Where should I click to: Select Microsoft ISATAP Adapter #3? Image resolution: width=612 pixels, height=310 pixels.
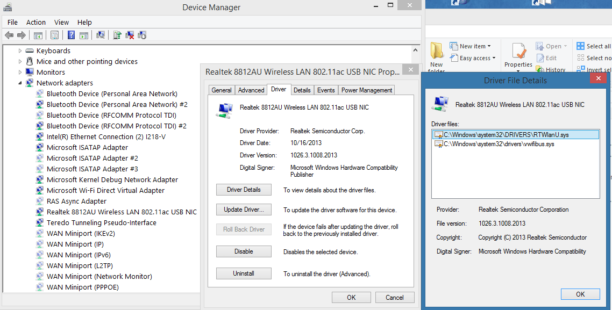pos(92,169)
